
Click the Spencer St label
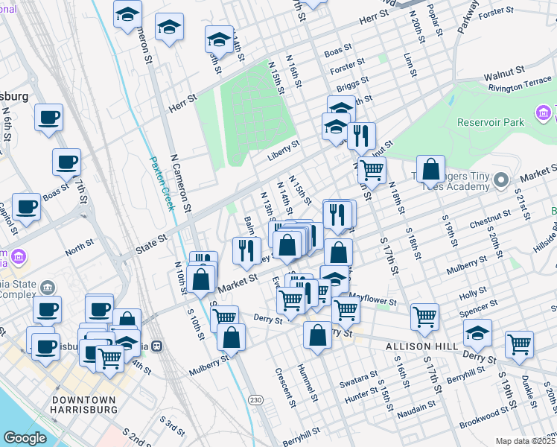(479, 308)
